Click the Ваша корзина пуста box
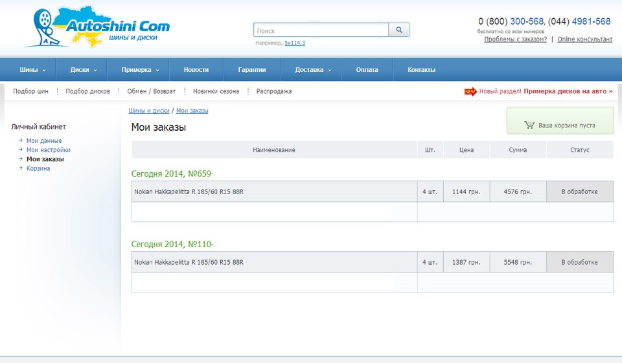622x363 pixels. (560, 120)
